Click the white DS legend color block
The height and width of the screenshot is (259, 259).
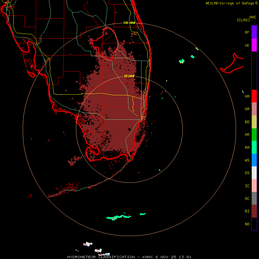tap(254, 173)
